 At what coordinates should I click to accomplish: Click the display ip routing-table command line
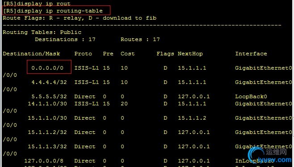[53, 11]
